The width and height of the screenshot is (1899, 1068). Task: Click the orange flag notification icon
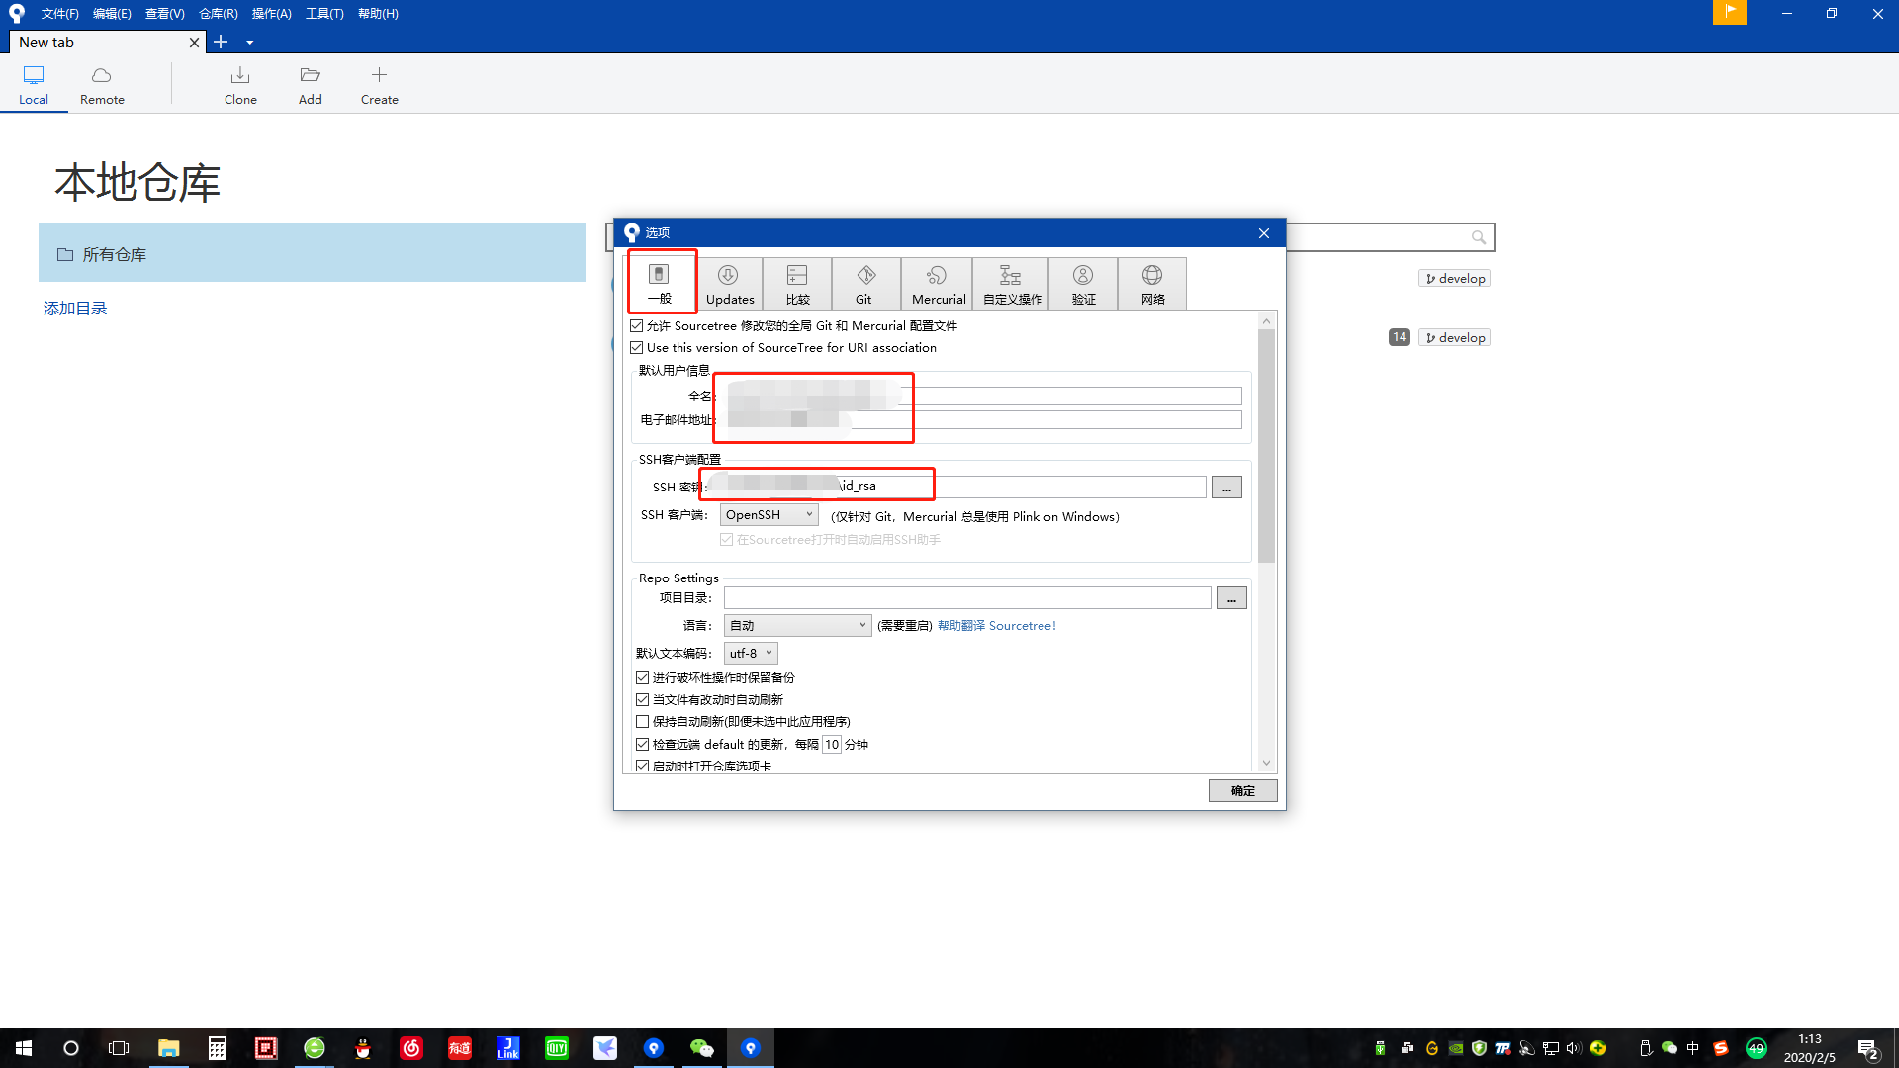pyautogui.click(x=1730, y=12)
